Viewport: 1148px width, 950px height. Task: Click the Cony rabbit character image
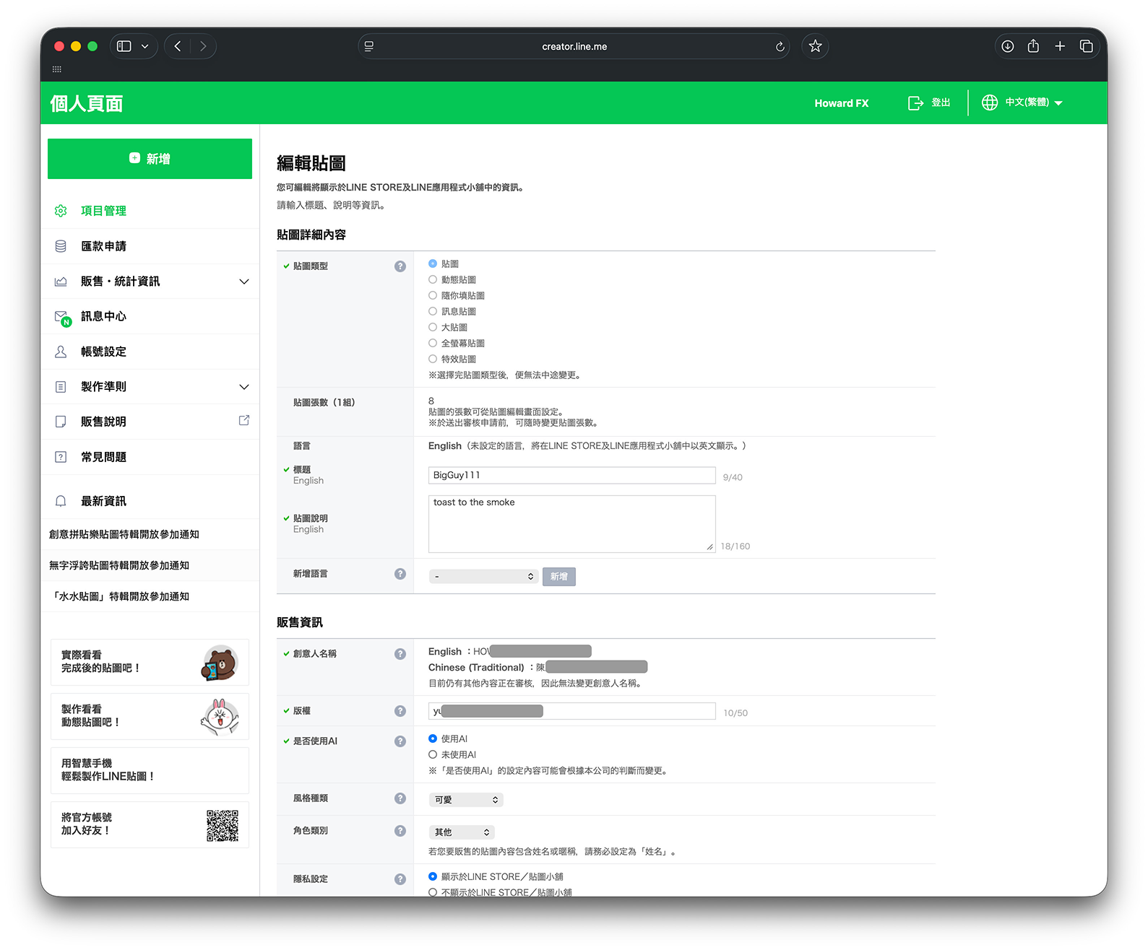tap(220, 717)
